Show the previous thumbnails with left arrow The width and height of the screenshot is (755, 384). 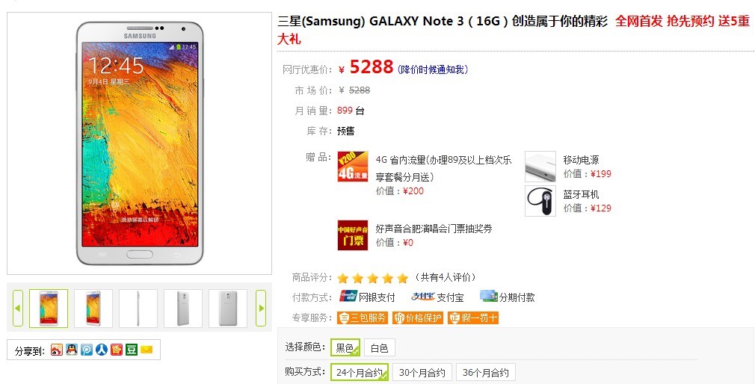[18, 308]
